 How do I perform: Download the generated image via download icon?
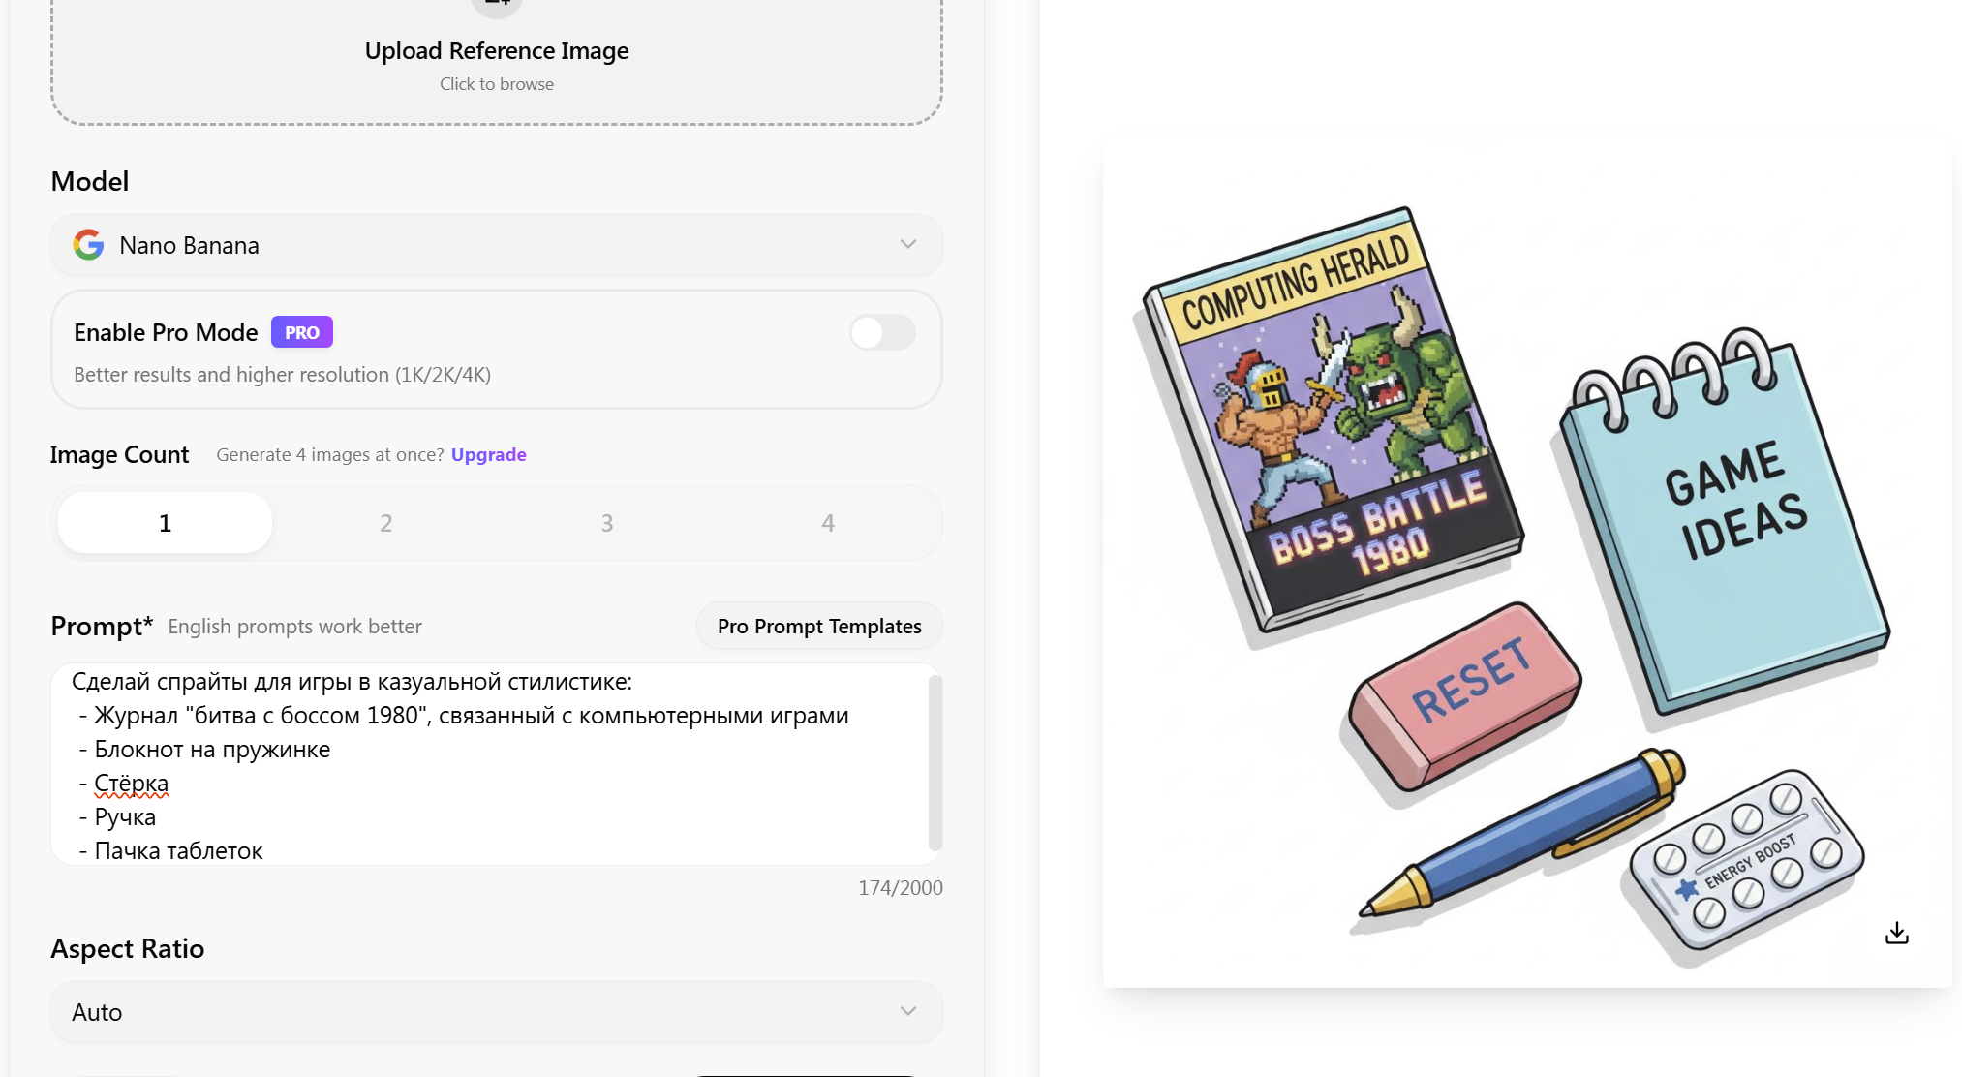(x=1896, y=933)
